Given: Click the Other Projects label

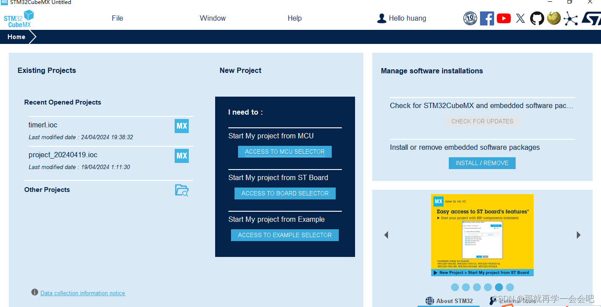Looking at the screenshot, I should click(47, 190).
